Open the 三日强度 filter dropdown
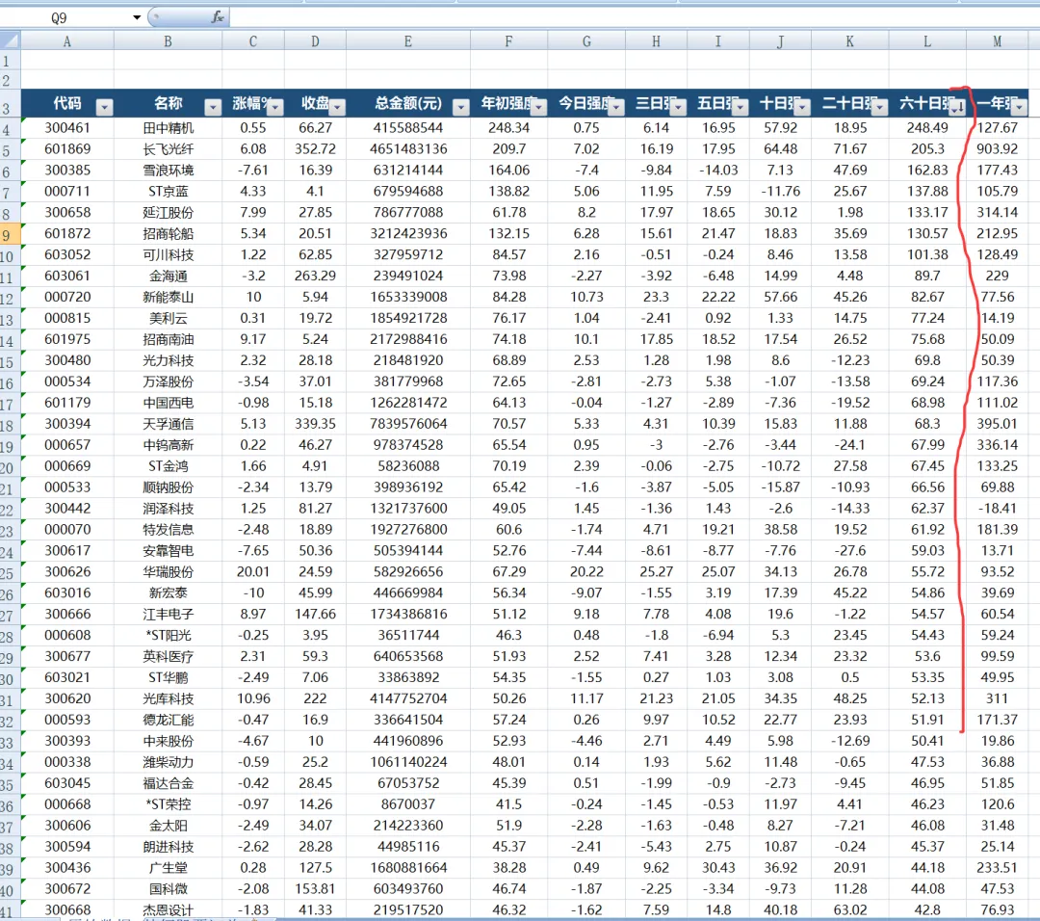 point(678,107)
